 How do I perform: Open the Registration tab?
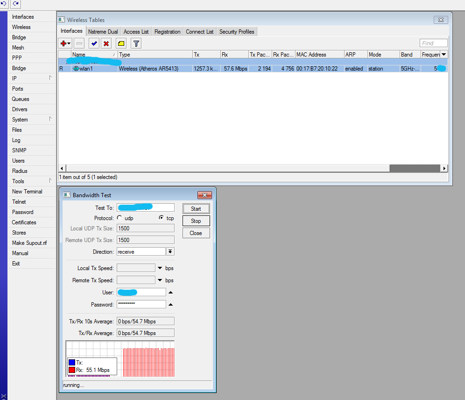pyautogui.click(x=167, y=32)
